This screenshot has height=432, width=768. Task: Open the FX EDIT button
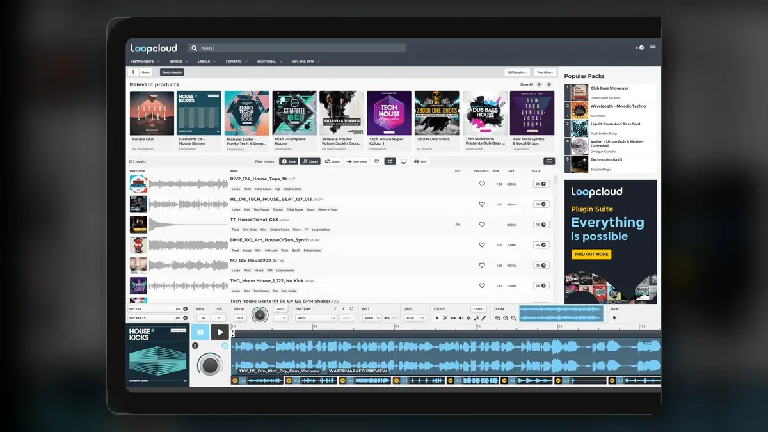pos(478,309)
